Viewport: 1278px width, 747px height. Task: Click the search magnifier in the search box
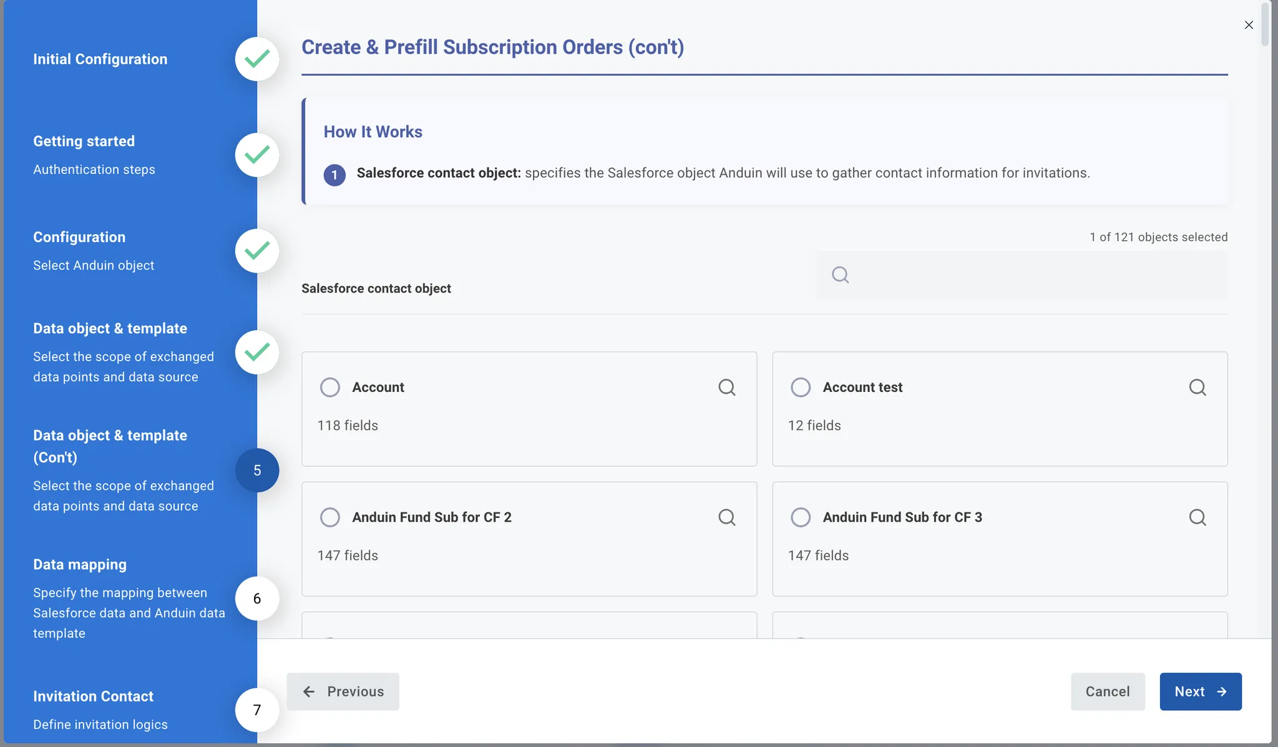coord(841,275)
